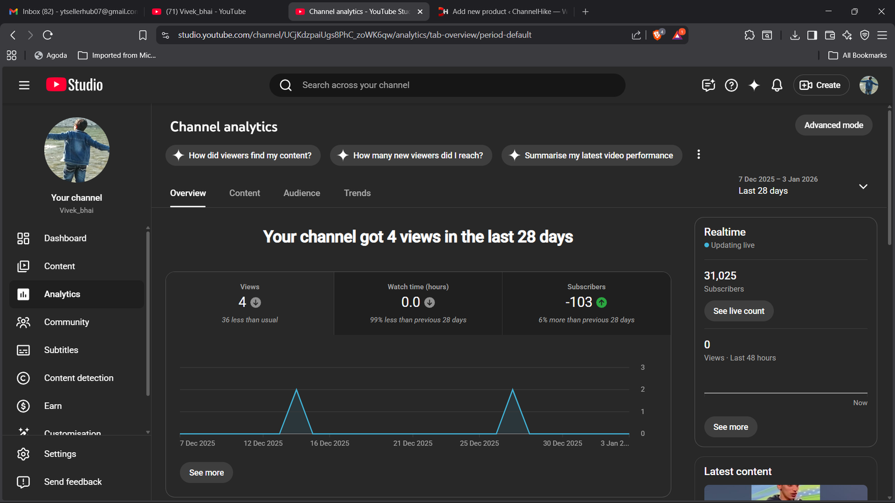Open the account avatar menu
Screen dimensions: 895x503
point(868,85)
